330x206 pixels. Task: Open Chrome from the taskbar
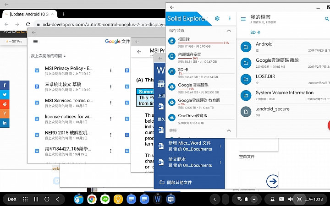click(92, 199)
